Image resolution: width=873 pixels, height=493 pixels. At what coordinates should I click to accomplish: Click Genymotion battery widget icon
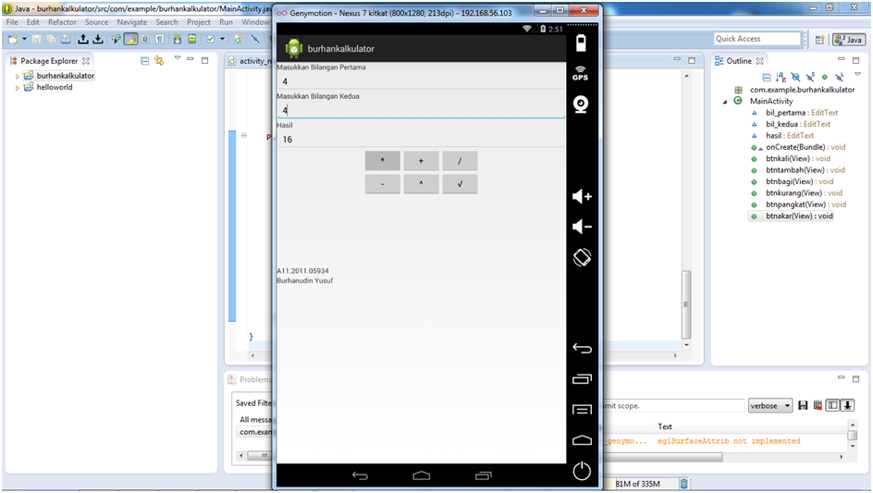click(x=581, y=43)
